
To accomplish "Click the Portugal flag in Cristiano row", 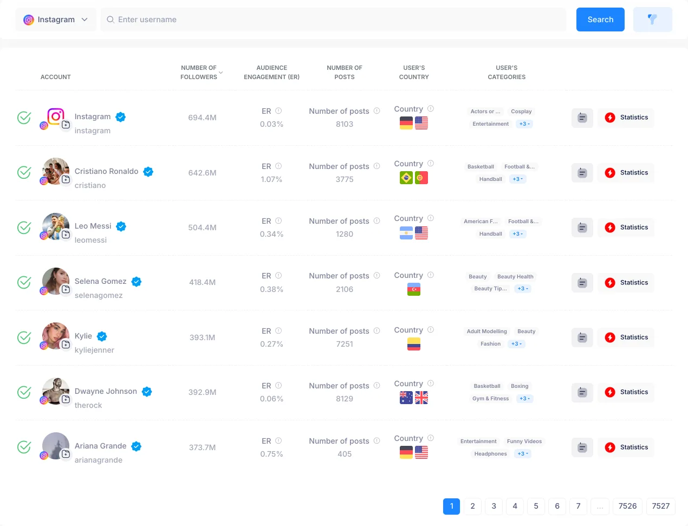I will (x=421, y=178).
